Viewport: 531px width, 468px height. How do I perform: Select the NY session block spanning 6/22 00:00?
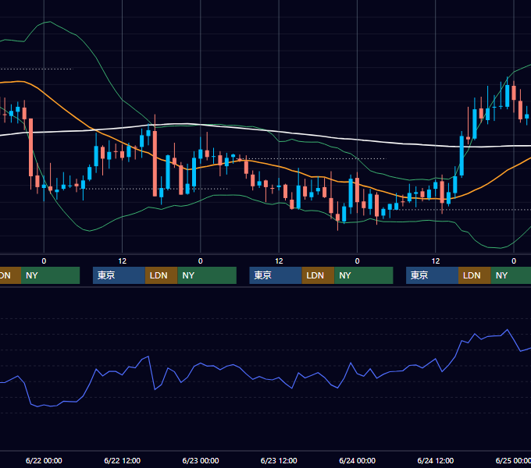click(x=50, y=275)
